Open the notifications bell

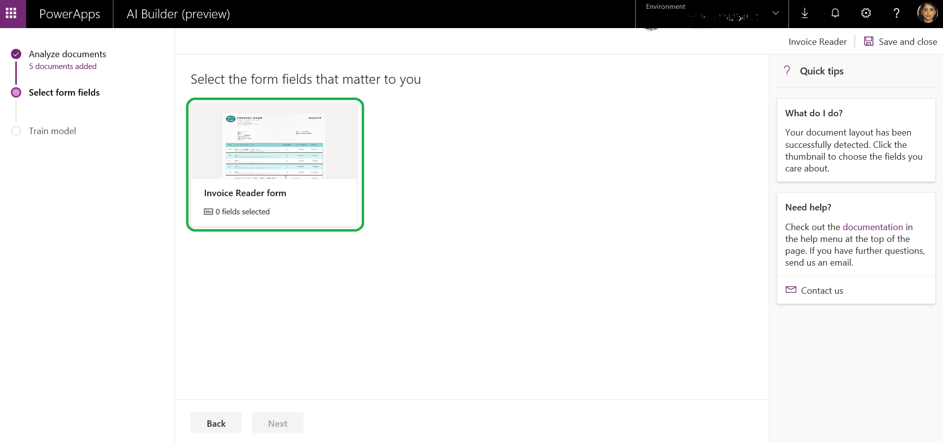pyautogui.click(x=835, y=13)
